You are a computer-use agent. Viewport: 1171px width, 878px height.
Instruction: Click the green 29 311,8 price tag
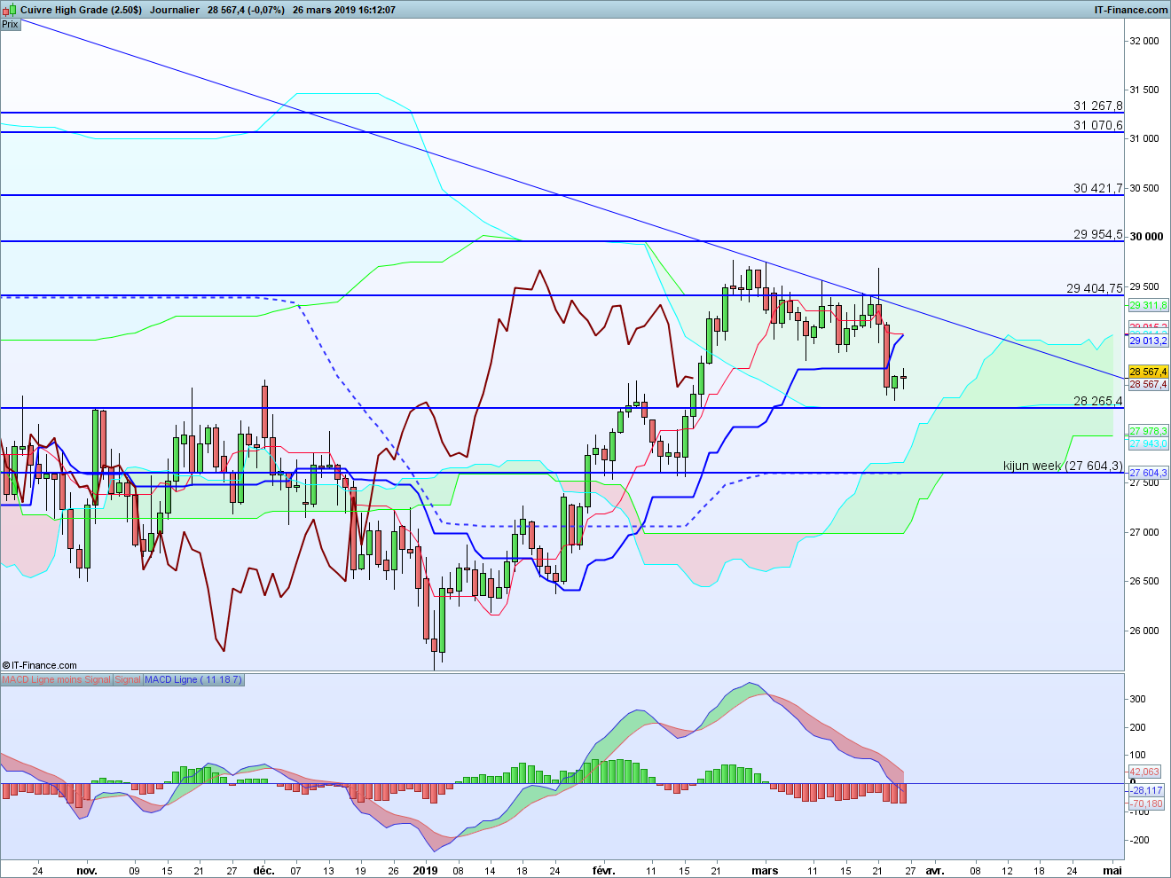(1148, 305)
